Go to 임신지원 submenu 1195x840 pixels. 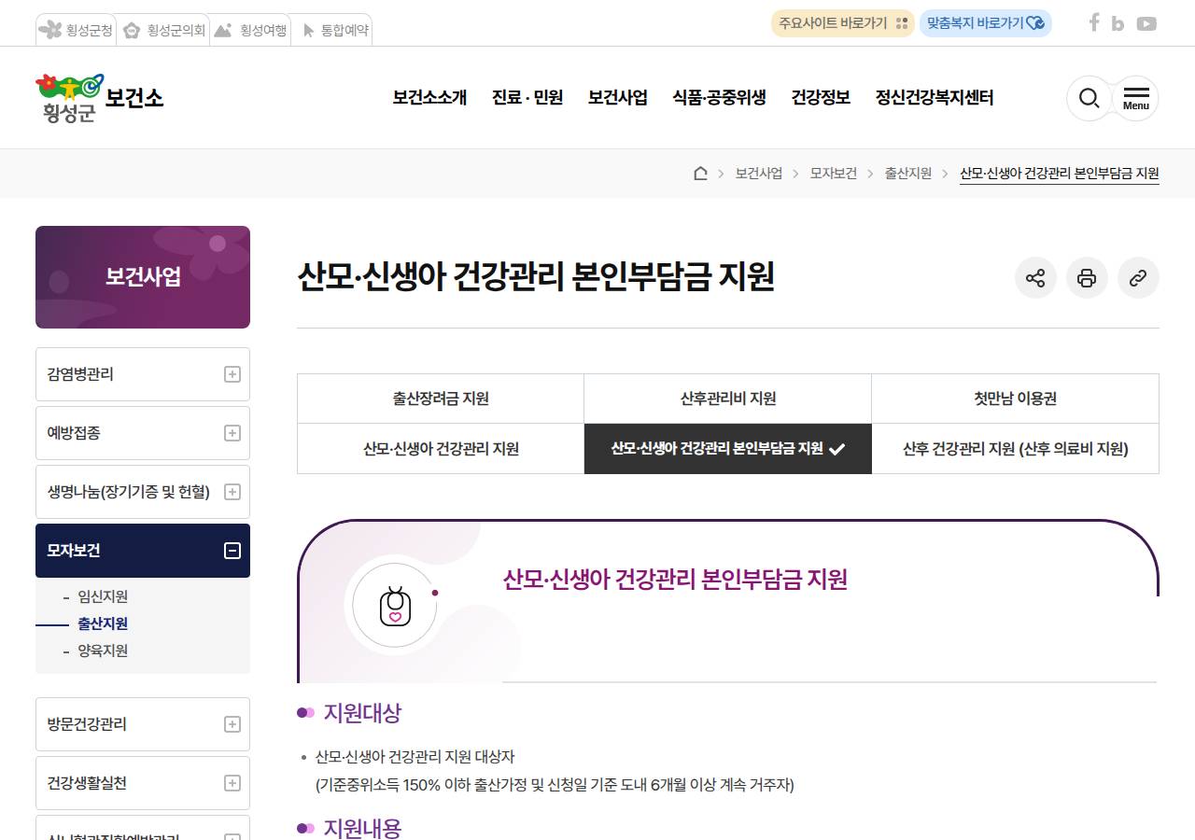pos(103,596)
